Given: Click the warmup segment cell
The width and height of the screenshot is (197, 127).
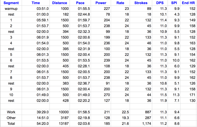Looking at the screenshot, I should pyautogui.click(x=11, y=9).
